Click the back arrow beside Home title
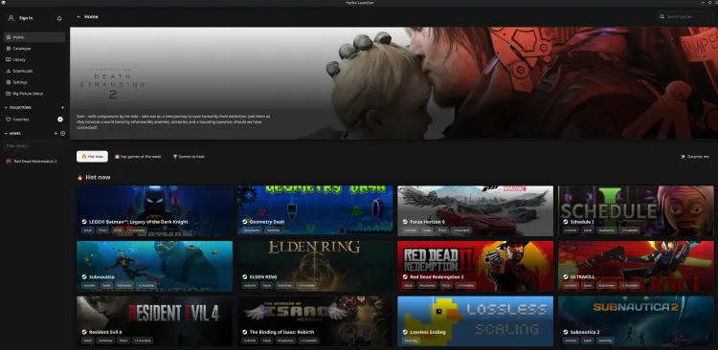The height and width of the screenshot is (350, 718). tap(79, 16)
